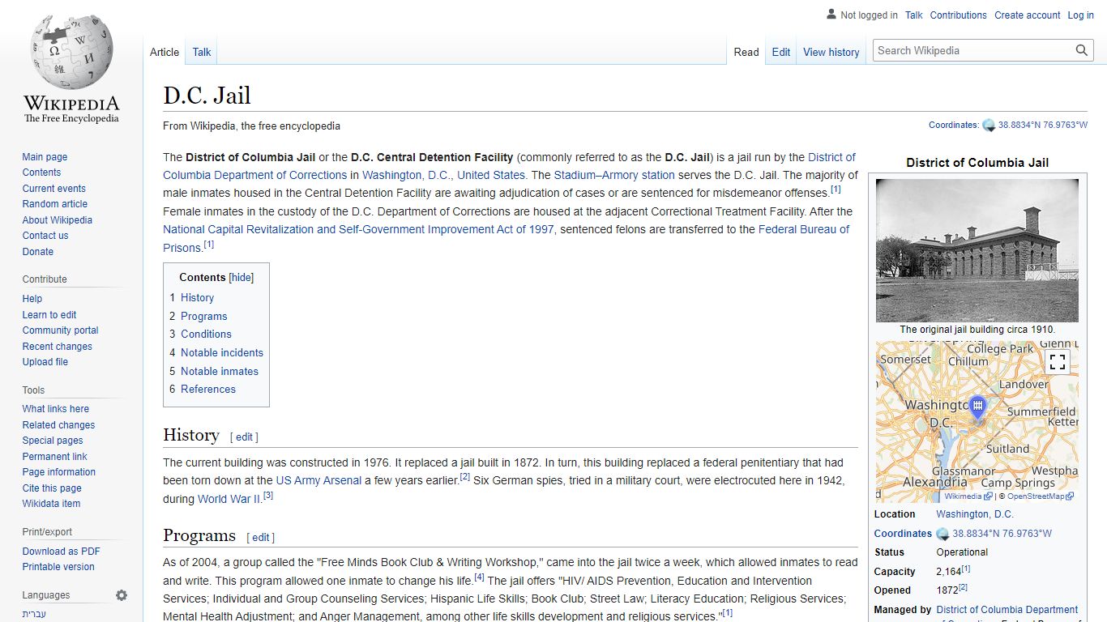Open Recent changes link

(57, 347)
